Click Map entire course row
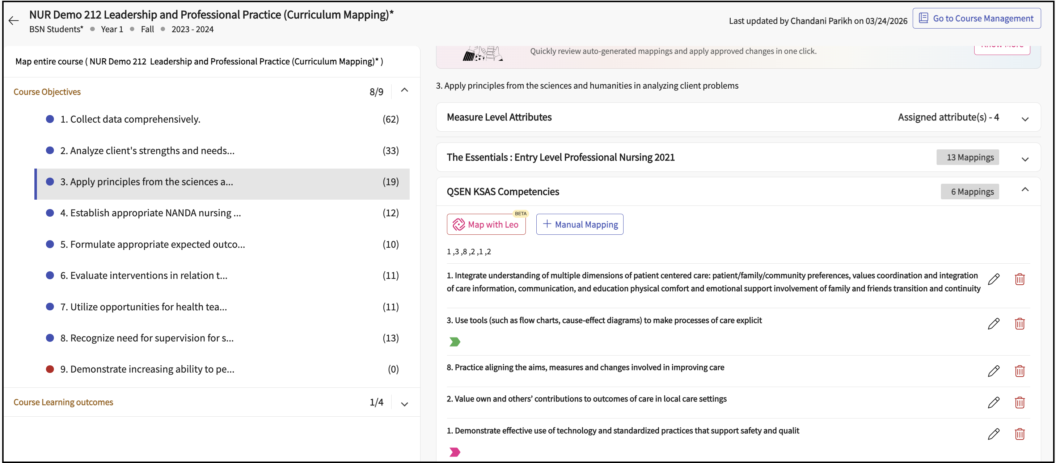Screen dimensions: 1056x463 click(x=199, y=61)
